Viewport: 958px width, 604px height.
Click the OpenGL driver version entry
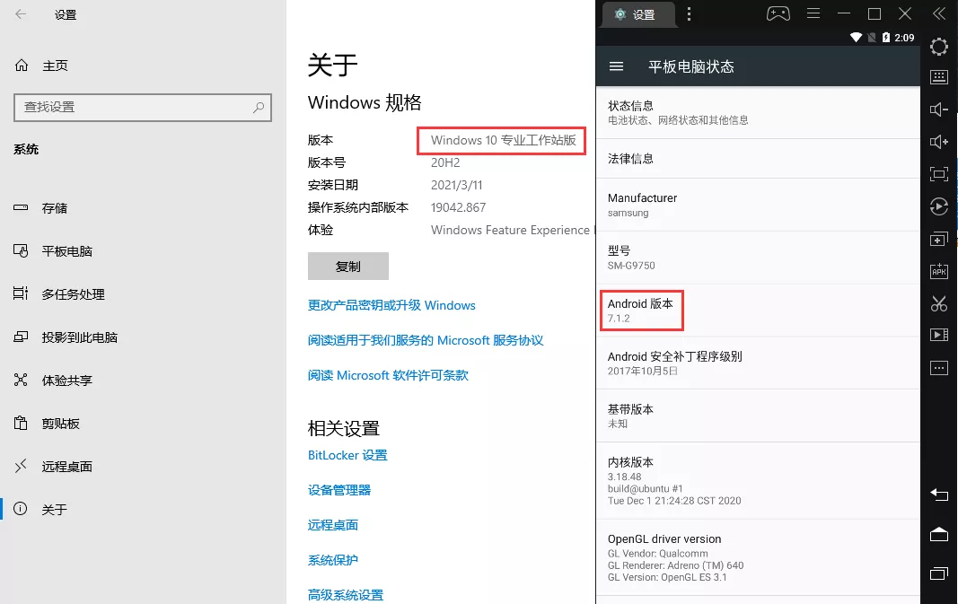coord(758,557)
